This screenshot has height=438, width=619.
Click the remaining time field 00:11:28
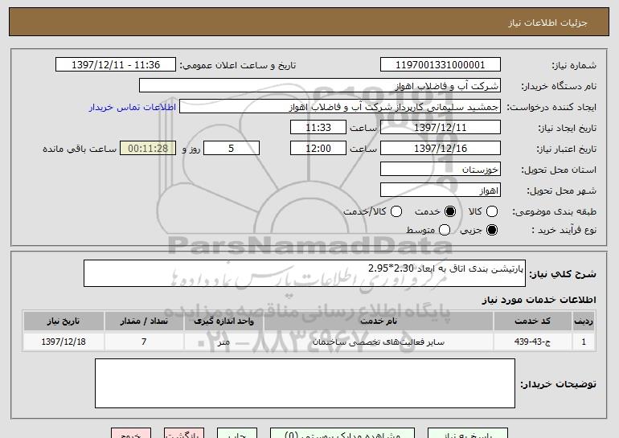[x=148, y=149]
